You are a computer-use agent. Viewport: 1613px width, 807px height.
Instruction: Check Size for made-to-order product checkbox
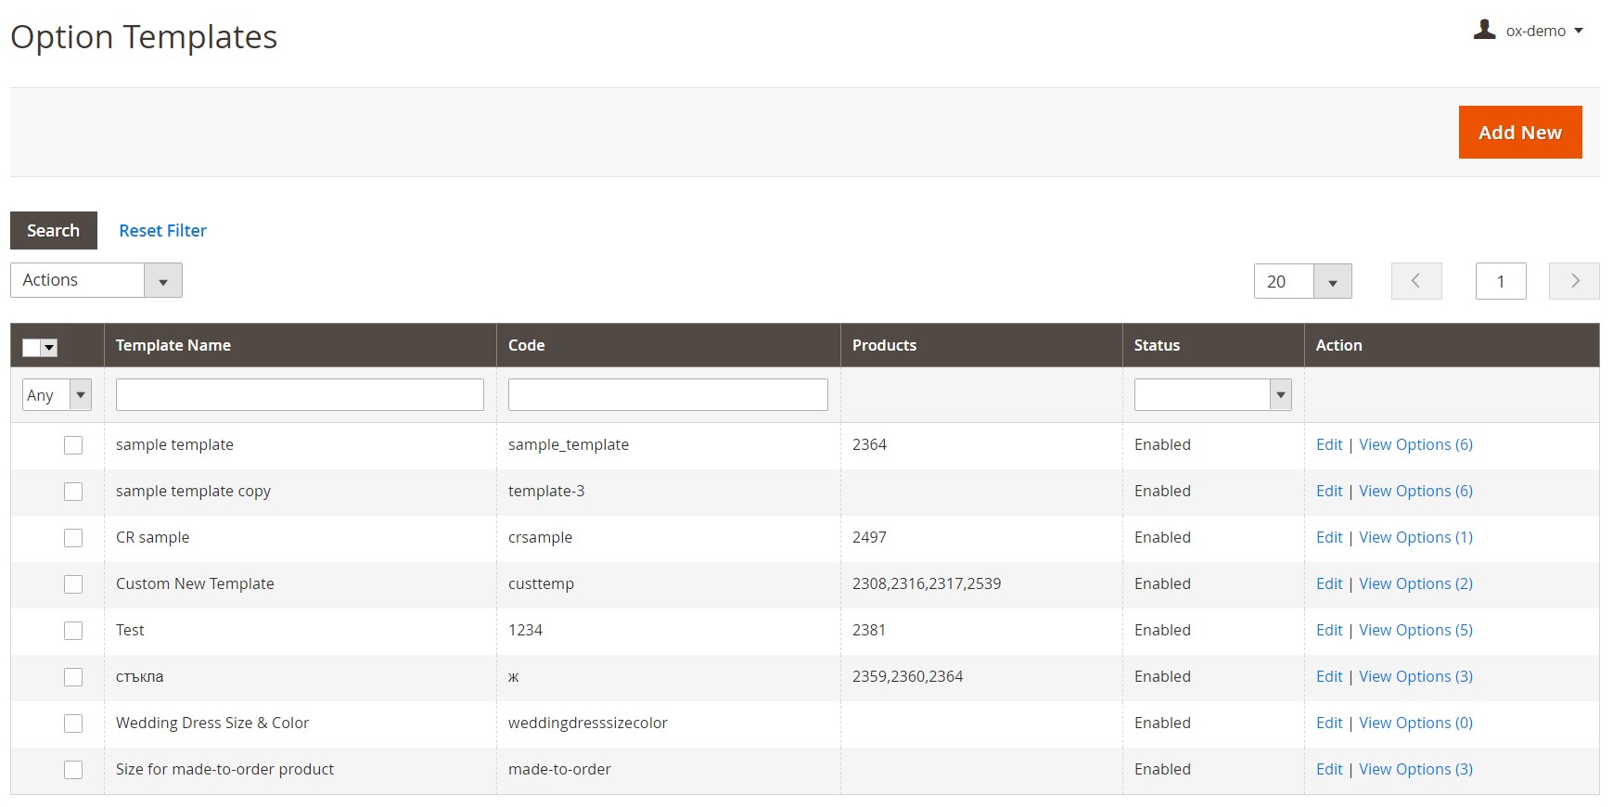click(x=73, y=770)
